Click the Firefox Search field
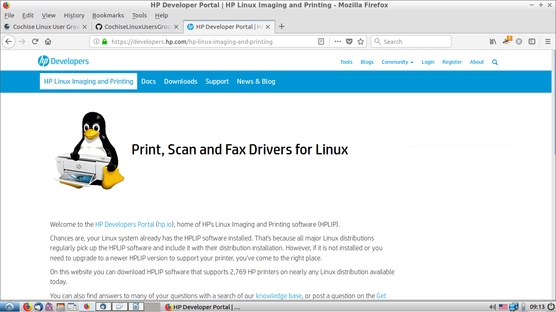 pyautogui.click(x=411, y=41)
